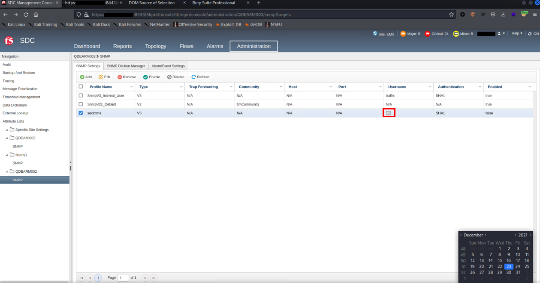
Task: Open the browser downloads icon
Action: 503,15
